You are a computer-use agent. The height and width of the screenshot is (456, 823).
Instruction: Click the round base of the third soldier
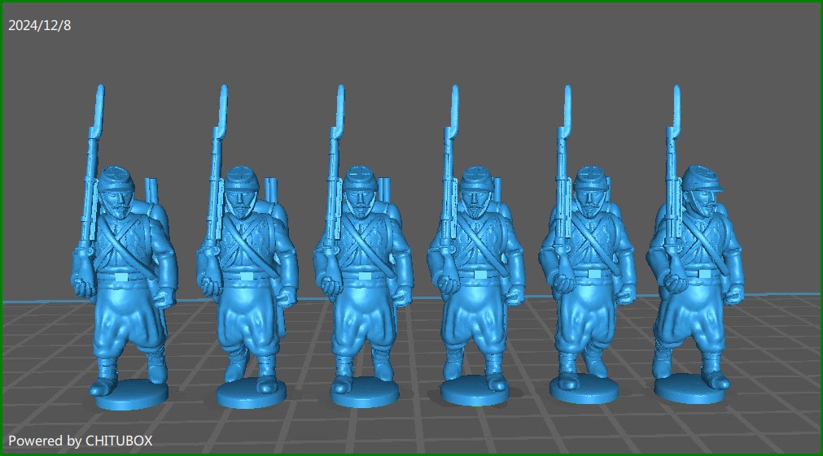click(365, 394)
